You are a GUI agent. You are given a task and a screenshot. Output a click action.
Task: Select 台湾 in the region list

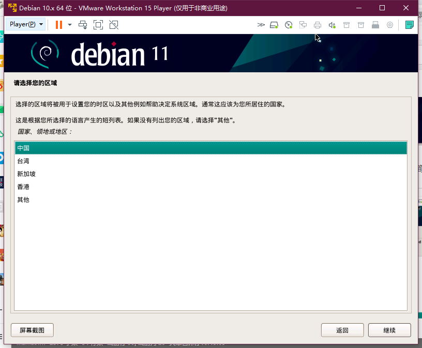(x=210, y=161)
